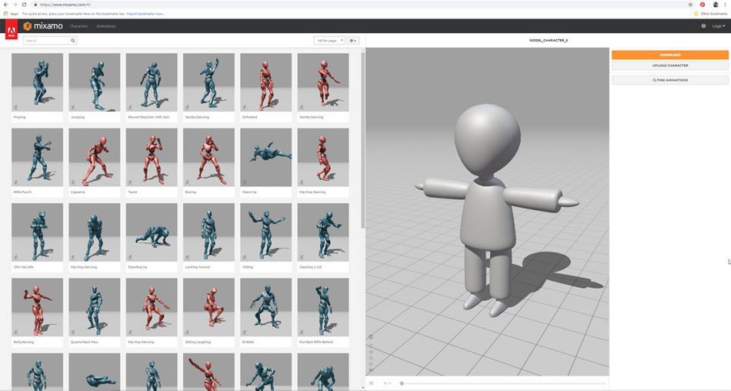Select the Rifle Punch animation thumbnail
The image size is (731, 391).
click(x=37, y=157)
